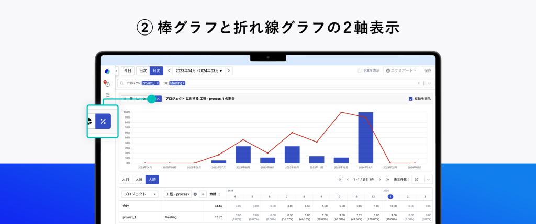Open the エクスポート button
Screen dimensions: 536x224
[x=401, y=70]
